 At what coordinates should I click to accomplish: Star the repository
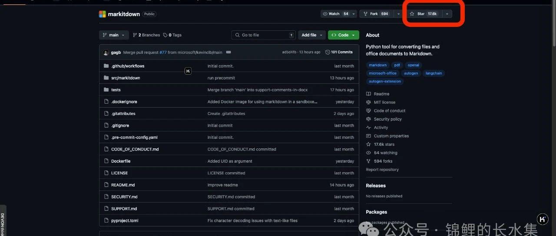[424, 14]
